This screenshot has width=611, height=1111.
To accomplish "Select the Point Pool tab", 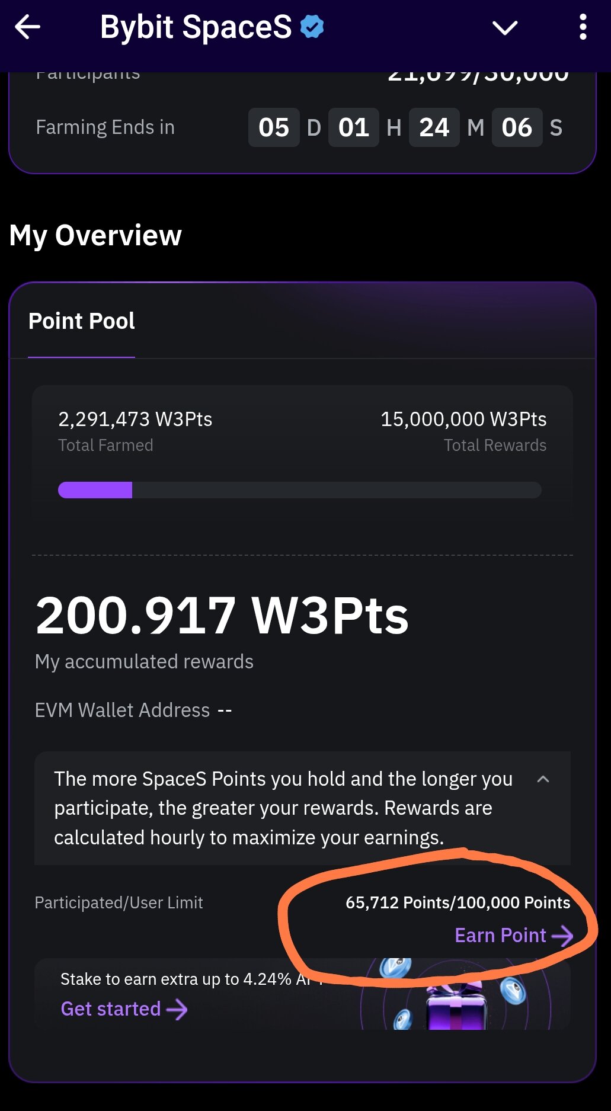I will 82,321.
